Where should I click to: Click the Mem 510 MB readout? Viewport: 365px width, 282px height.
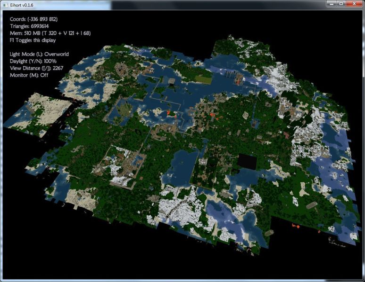(x=50, y=33)
